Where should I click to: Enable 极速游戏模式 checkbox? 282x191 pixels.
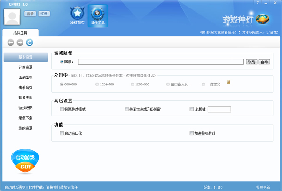pos(62,109)
